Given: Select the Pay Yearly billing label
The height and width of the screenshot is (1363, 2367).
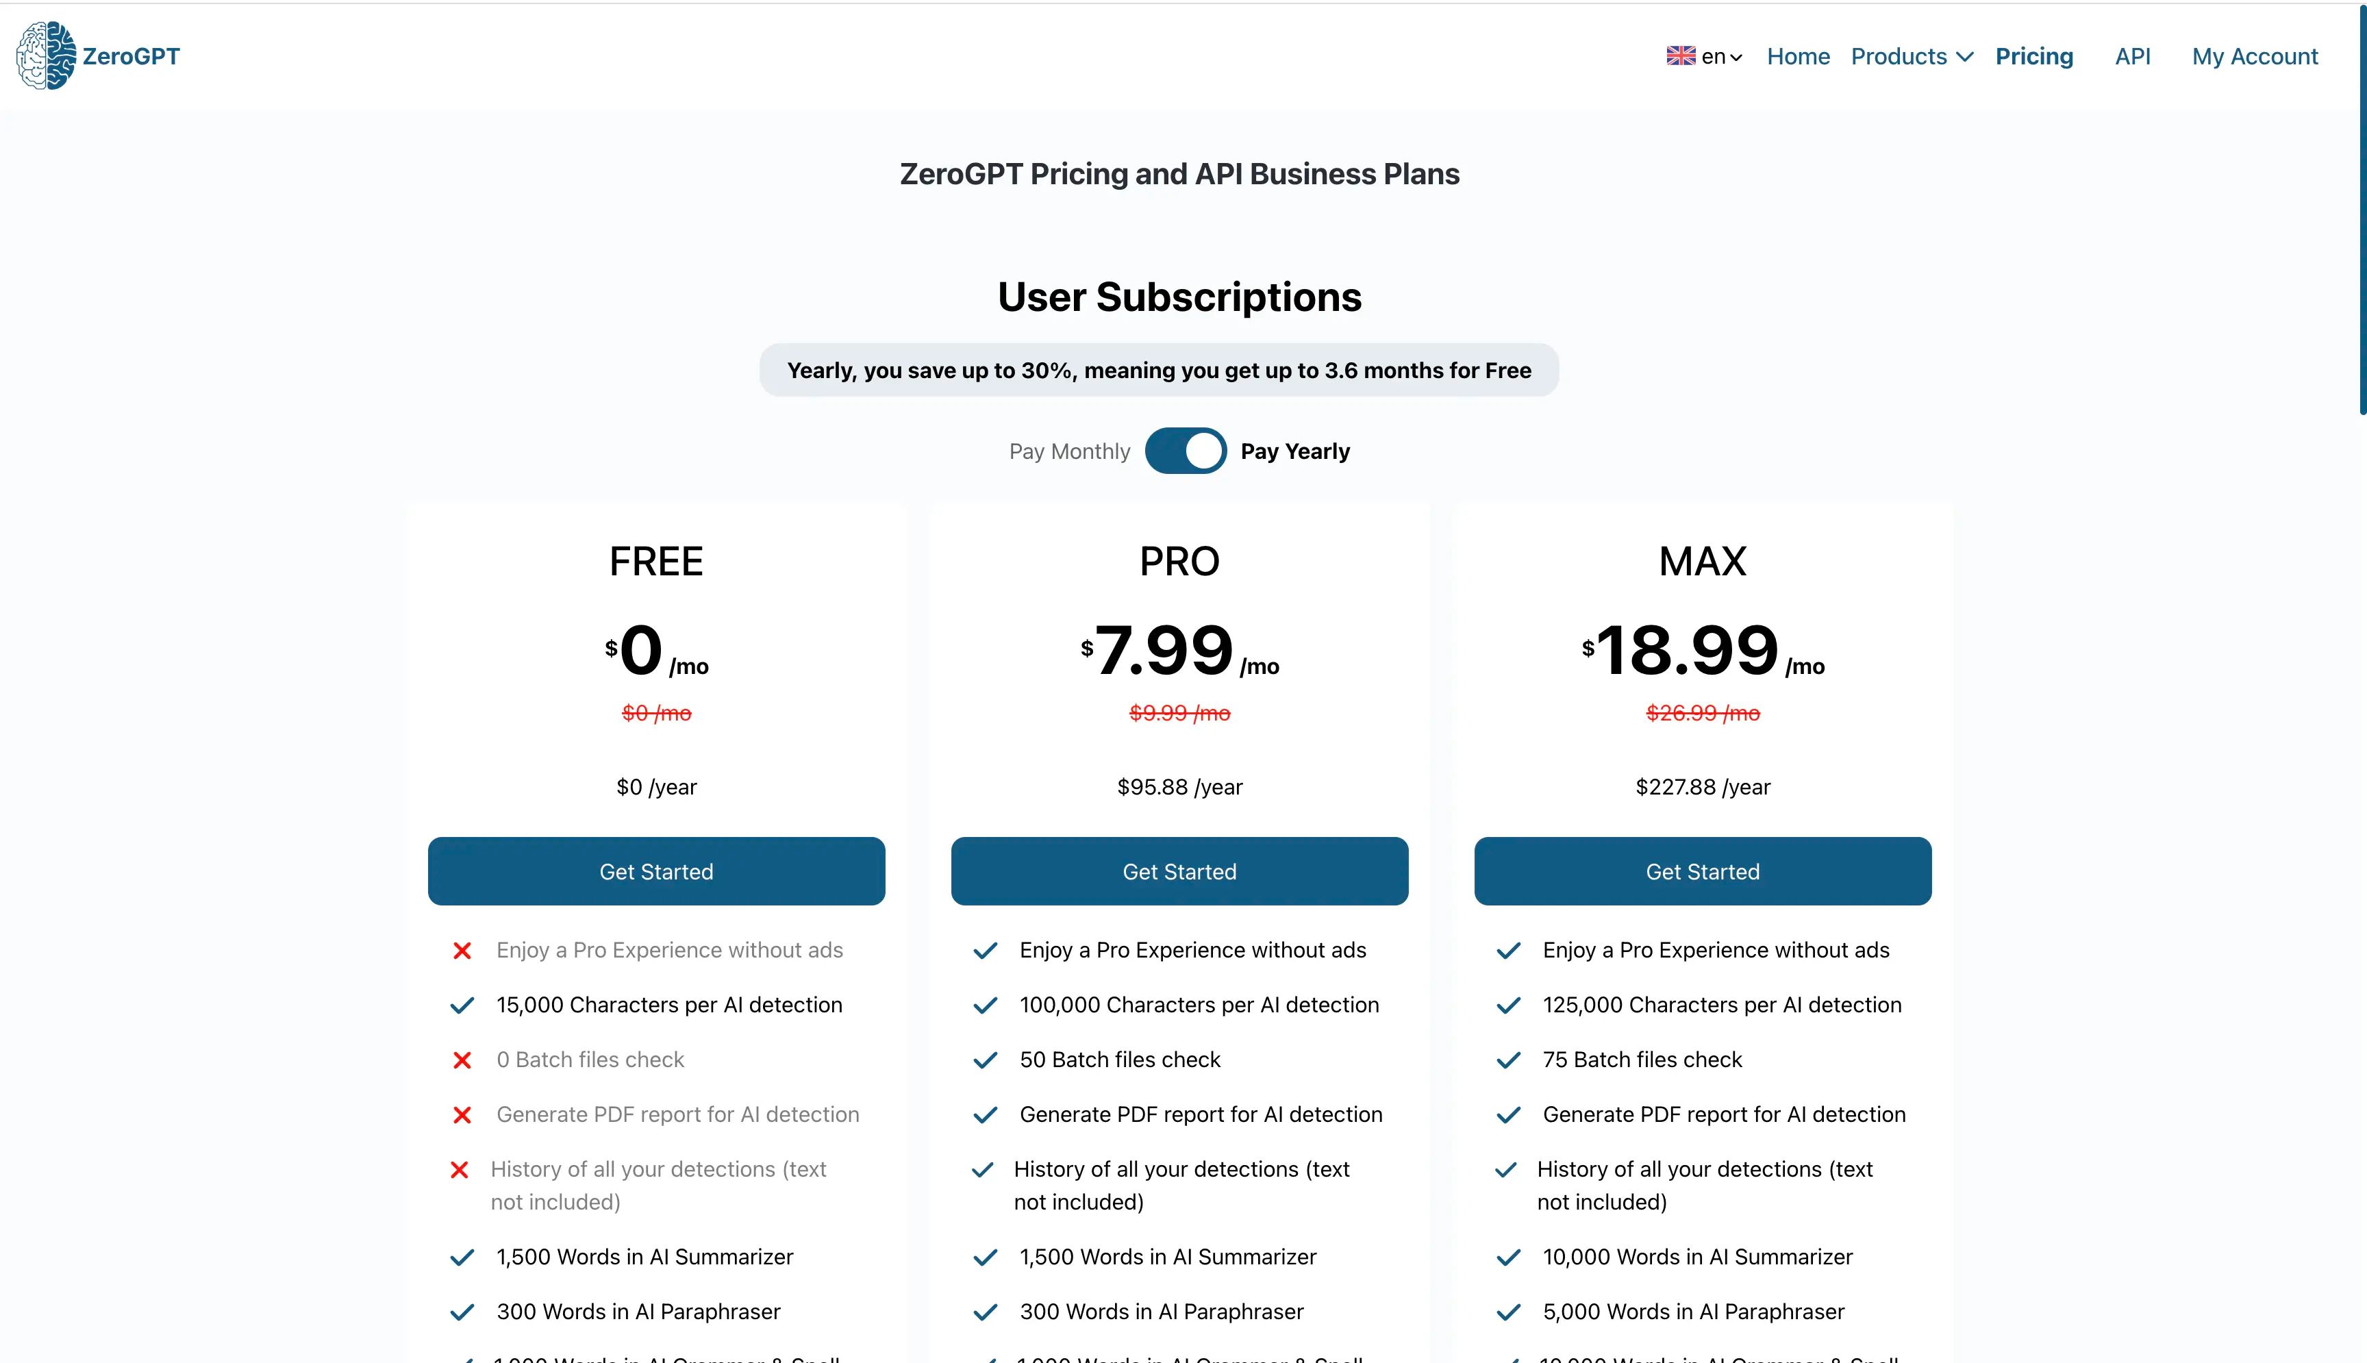Looking at the screenshot, I should pos(1294,451).
